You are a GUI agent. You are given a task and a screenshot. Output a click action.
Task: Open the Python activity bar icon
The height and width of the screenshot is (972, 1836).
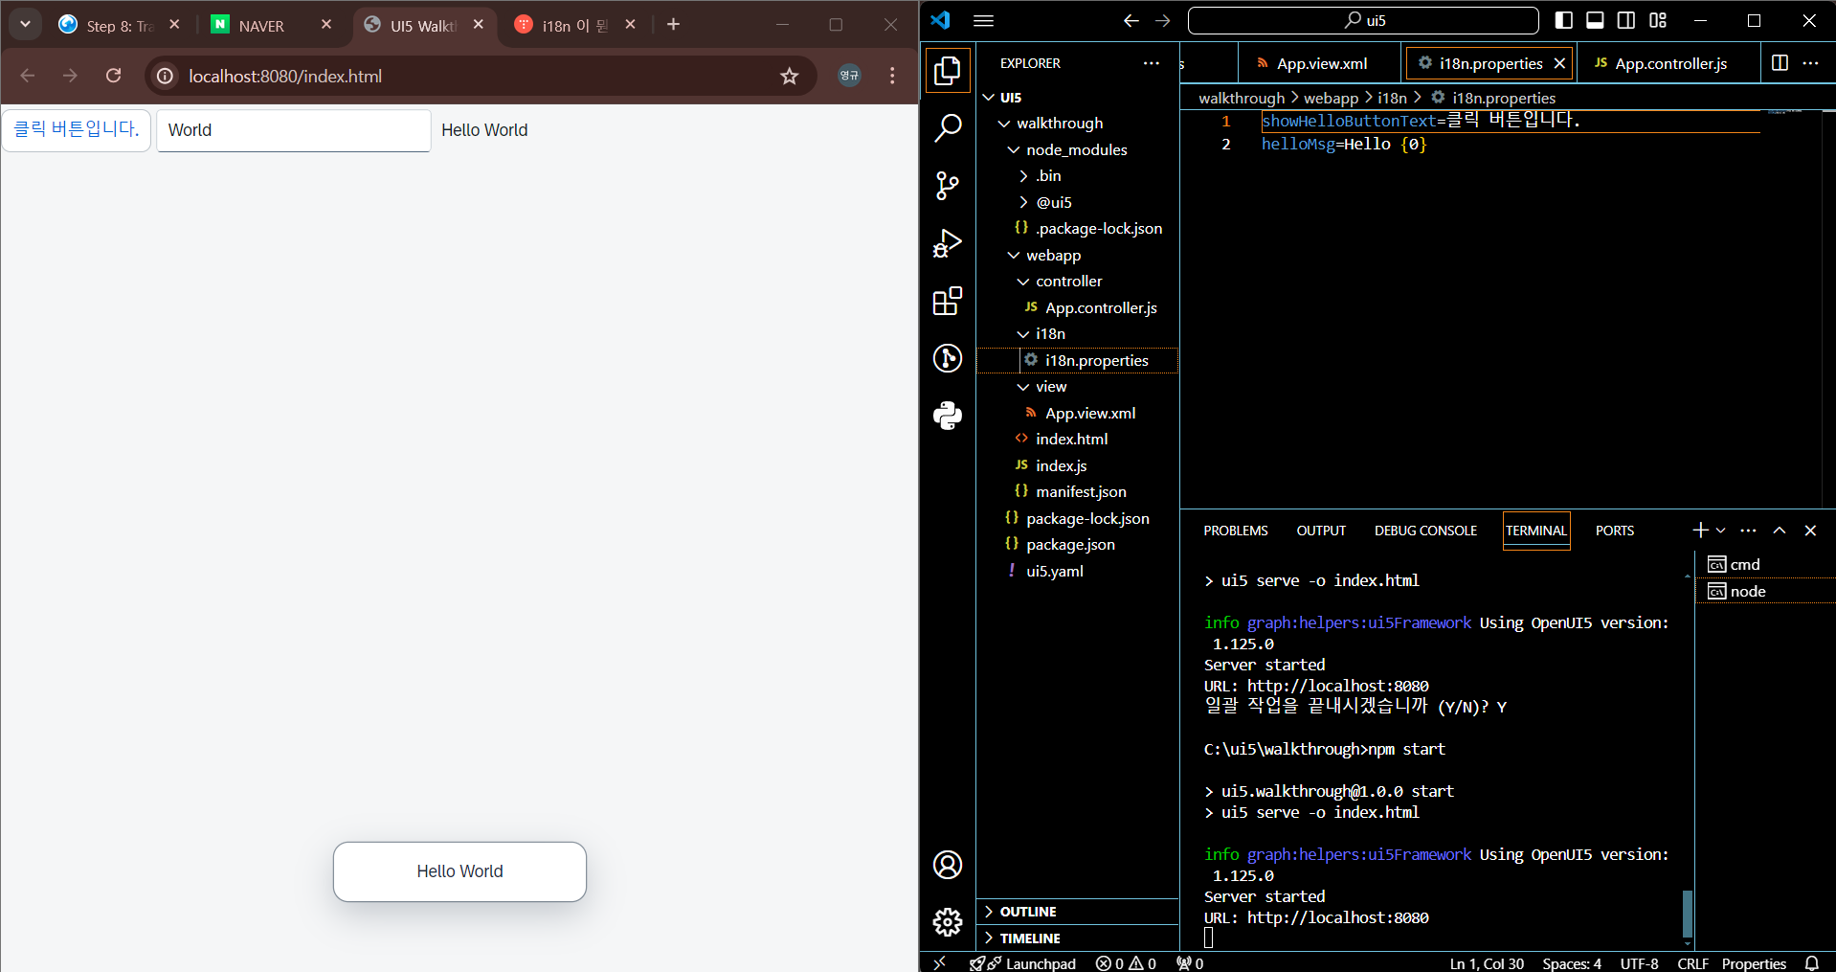[948, 416]
